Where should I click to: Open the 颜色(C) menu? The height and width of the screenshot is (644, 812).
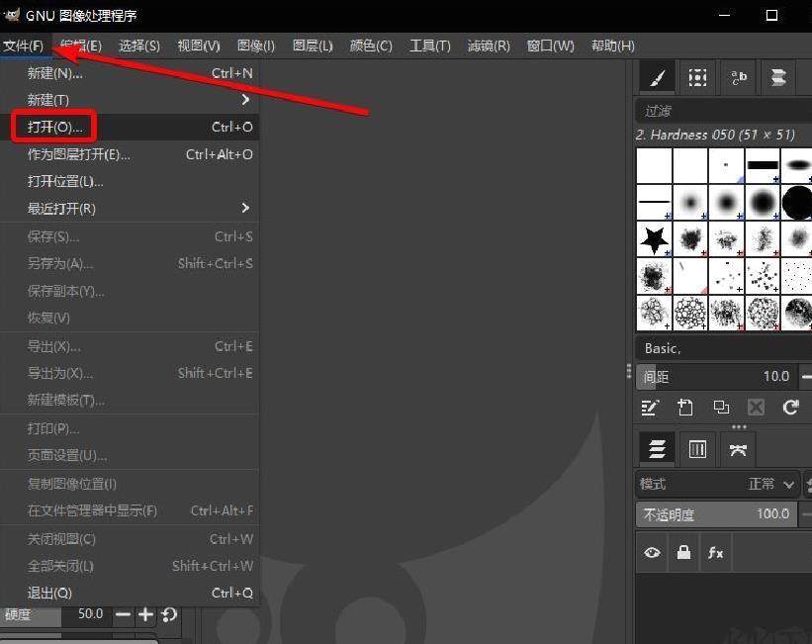[x=371, y=46]
